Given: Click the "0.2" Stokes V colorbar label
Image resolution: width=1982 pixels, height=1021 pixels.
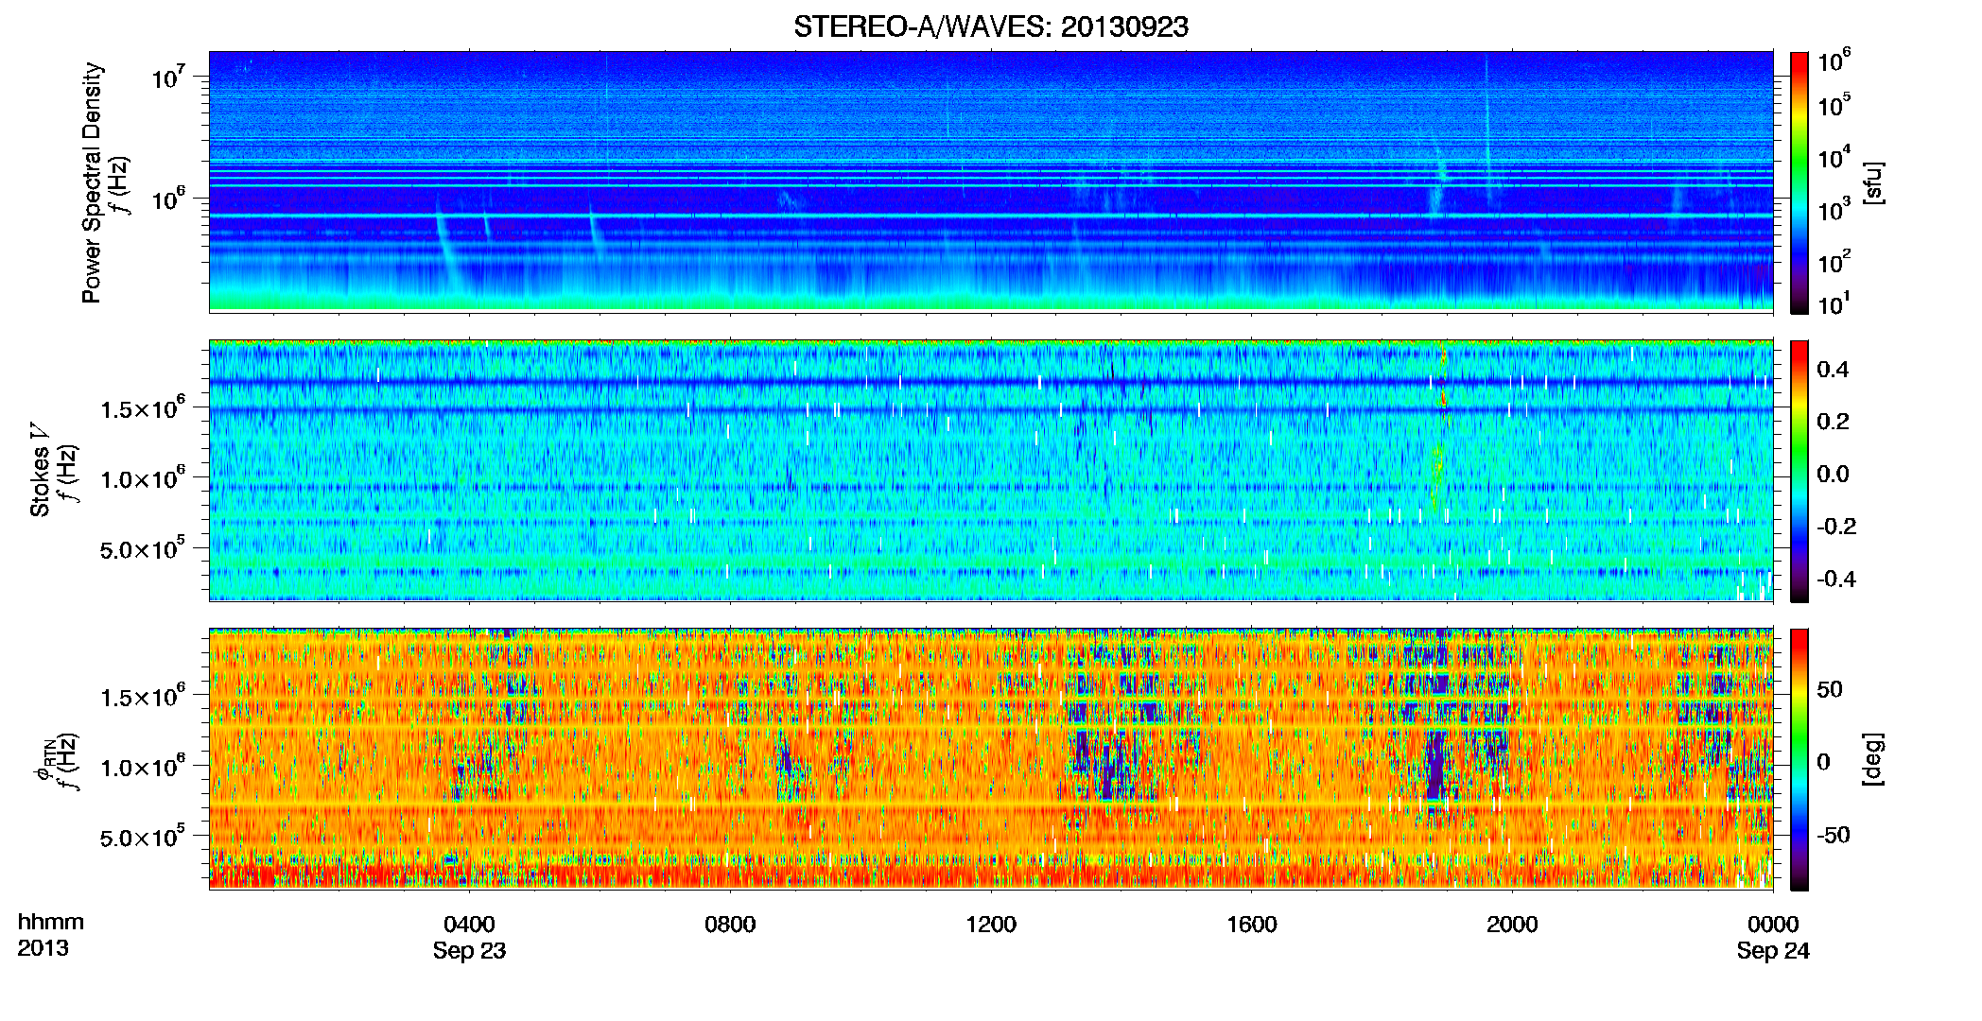Looking at the screenshot, I should coord(1833,421).
